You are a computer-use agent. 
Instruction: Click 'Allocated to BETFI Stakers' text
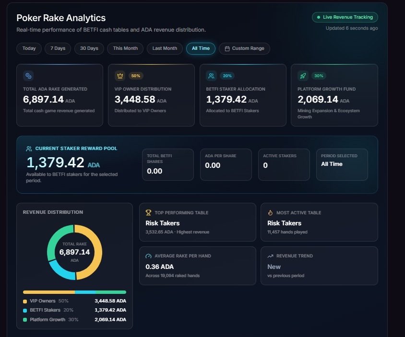pos(232,111)
